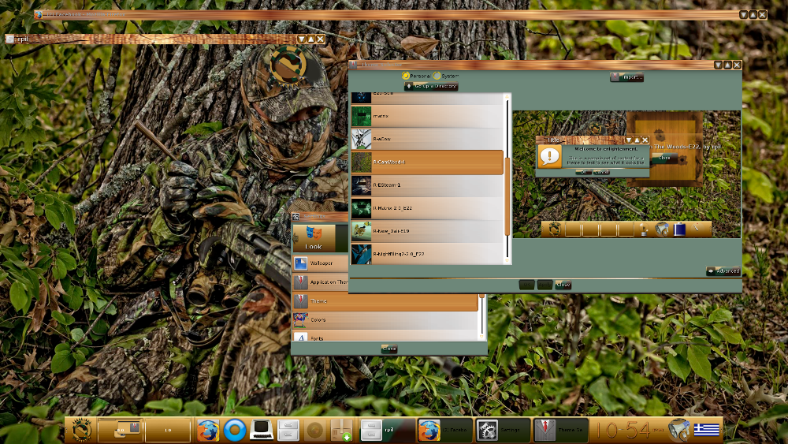Click Go up a Directory button
The height and width of the screenshot is (444, 788).
pos(431,87)
